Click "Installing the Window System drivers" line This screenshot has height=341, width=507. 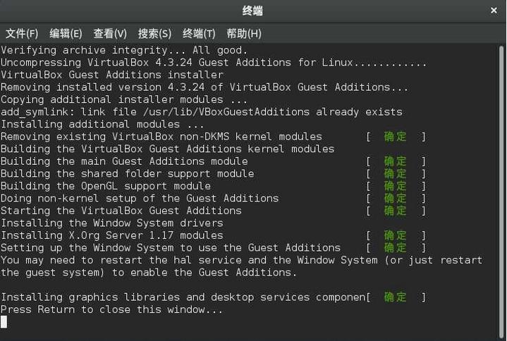coord(112,223)
